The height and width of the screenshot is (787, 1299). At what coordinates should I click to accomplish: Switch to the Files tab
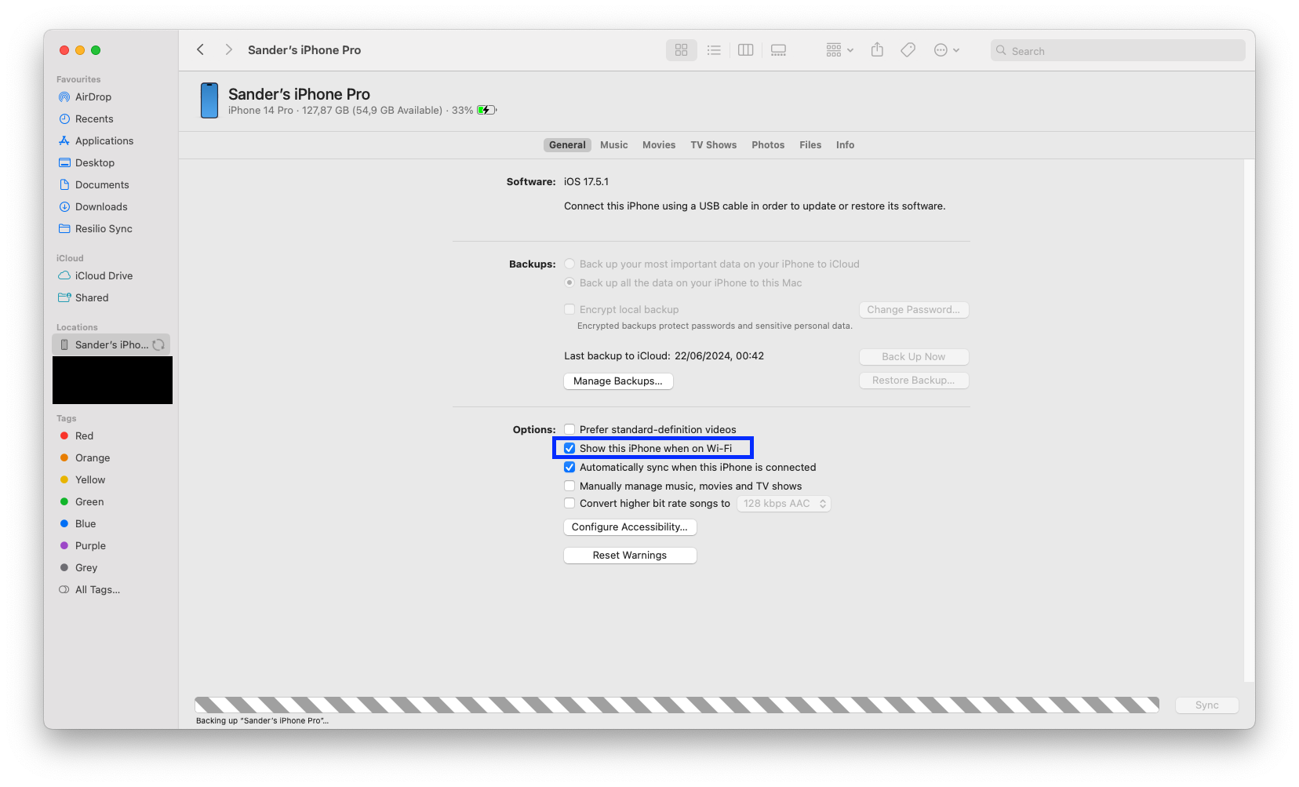pos(810,145)
